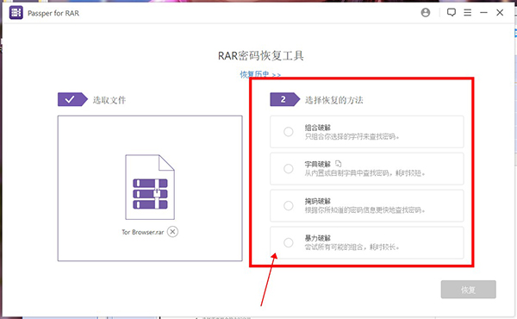Select the 暴力破解 radio button

(x=289, y=242)
